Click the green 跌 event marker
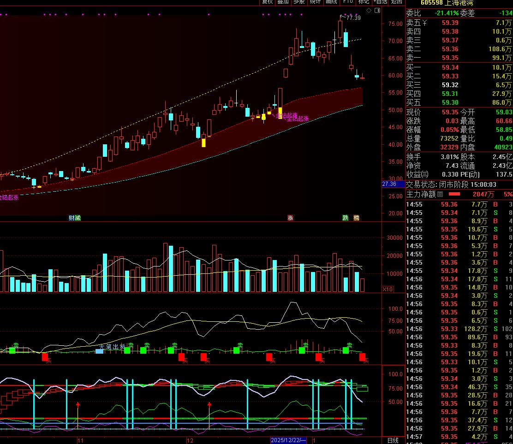Image resolution: width=513 pixels, height=444 pixels. coord(346,218)
